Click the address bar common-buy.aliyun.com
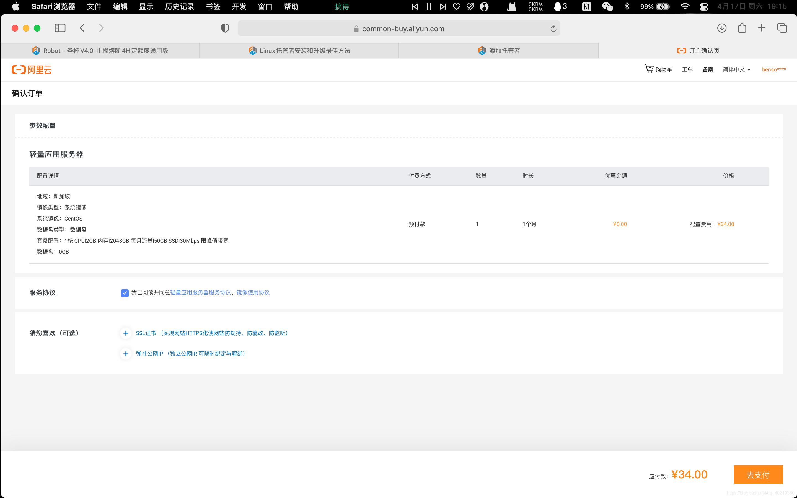 pyautogui.click(x=399, y=29)
